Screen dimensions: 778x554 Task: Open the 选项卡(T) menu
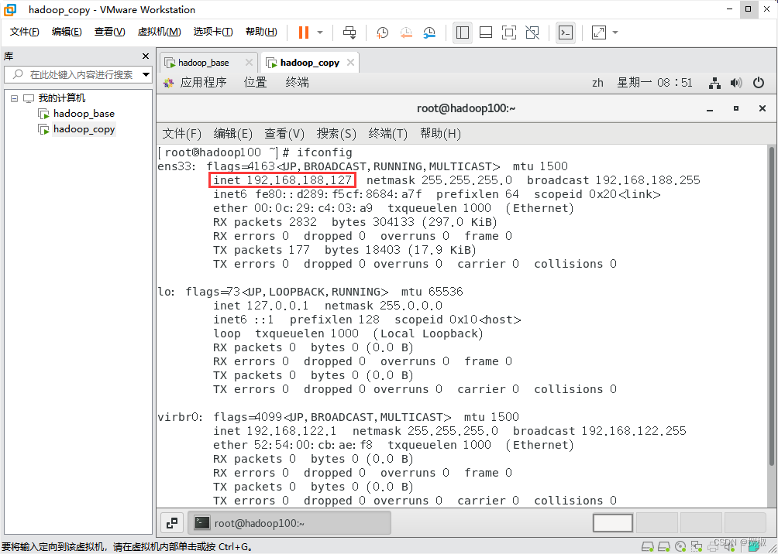[x=213, y=32]
